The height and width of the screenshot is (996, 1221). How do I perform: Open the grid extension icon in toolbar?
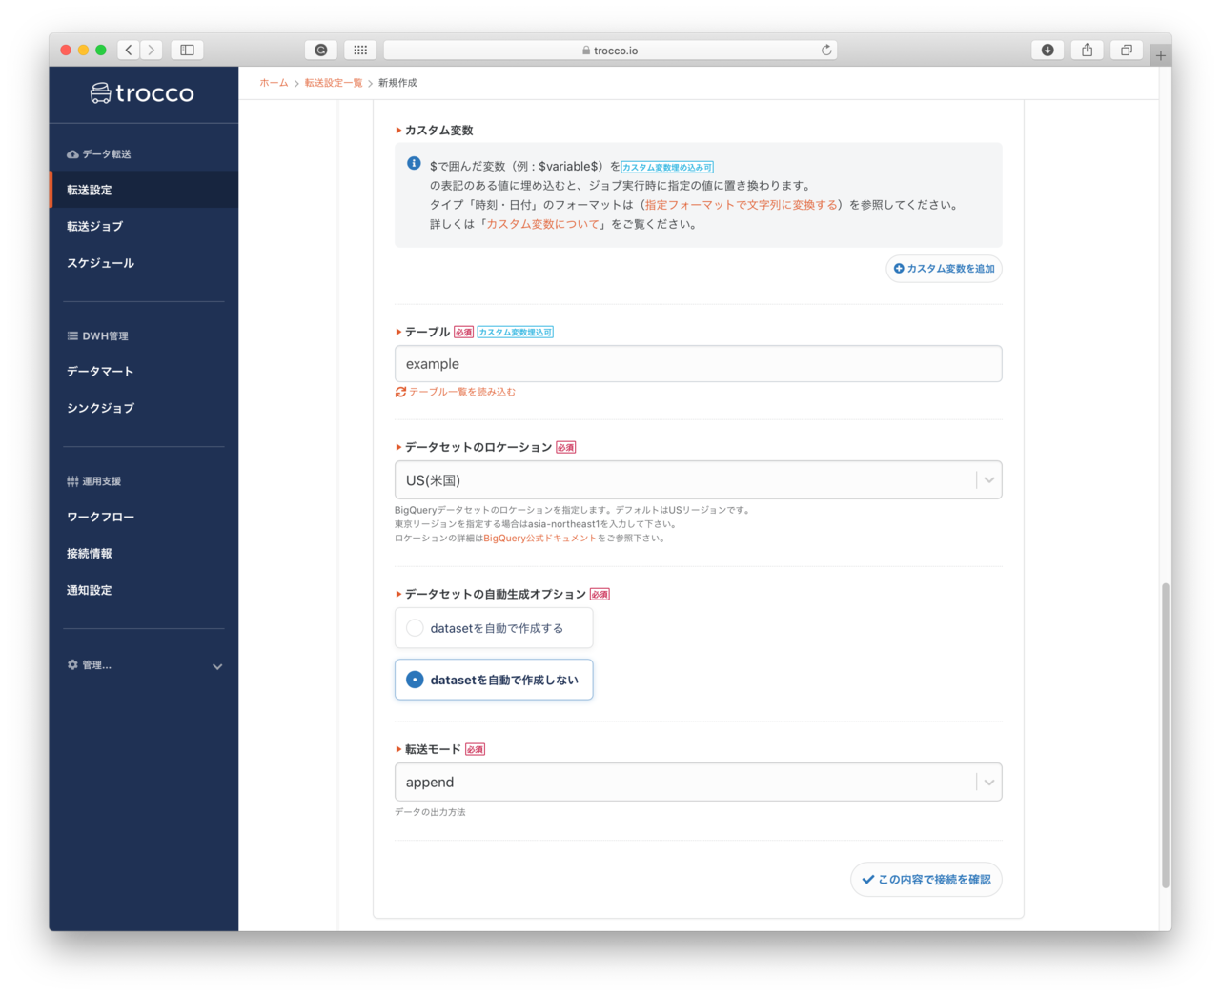360,50
